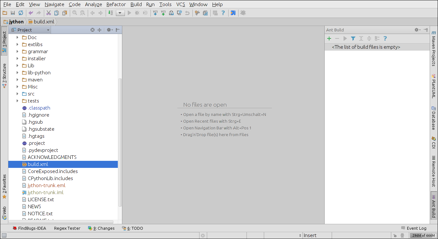
Task: Toggle the Maven Projects tool window
Action: pyautogui.click(x=434, y=48)
